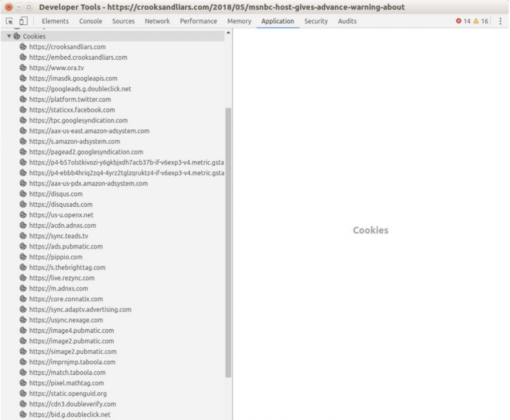Click cookie icon beside pippio.com
Screen dimensions: 510x420
click(23, 257)
